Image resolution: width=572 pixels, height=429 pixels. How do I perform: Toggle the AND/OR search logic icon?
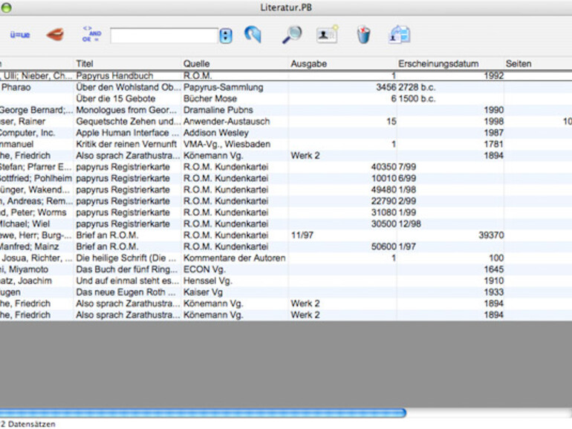pyautogui.click(x=91, y=34)
